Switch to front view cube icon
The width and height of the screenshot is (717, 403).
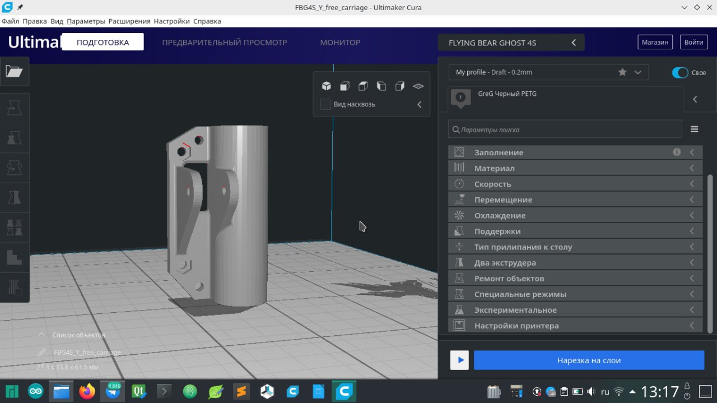pyautogui.click(x=344, y=86)
